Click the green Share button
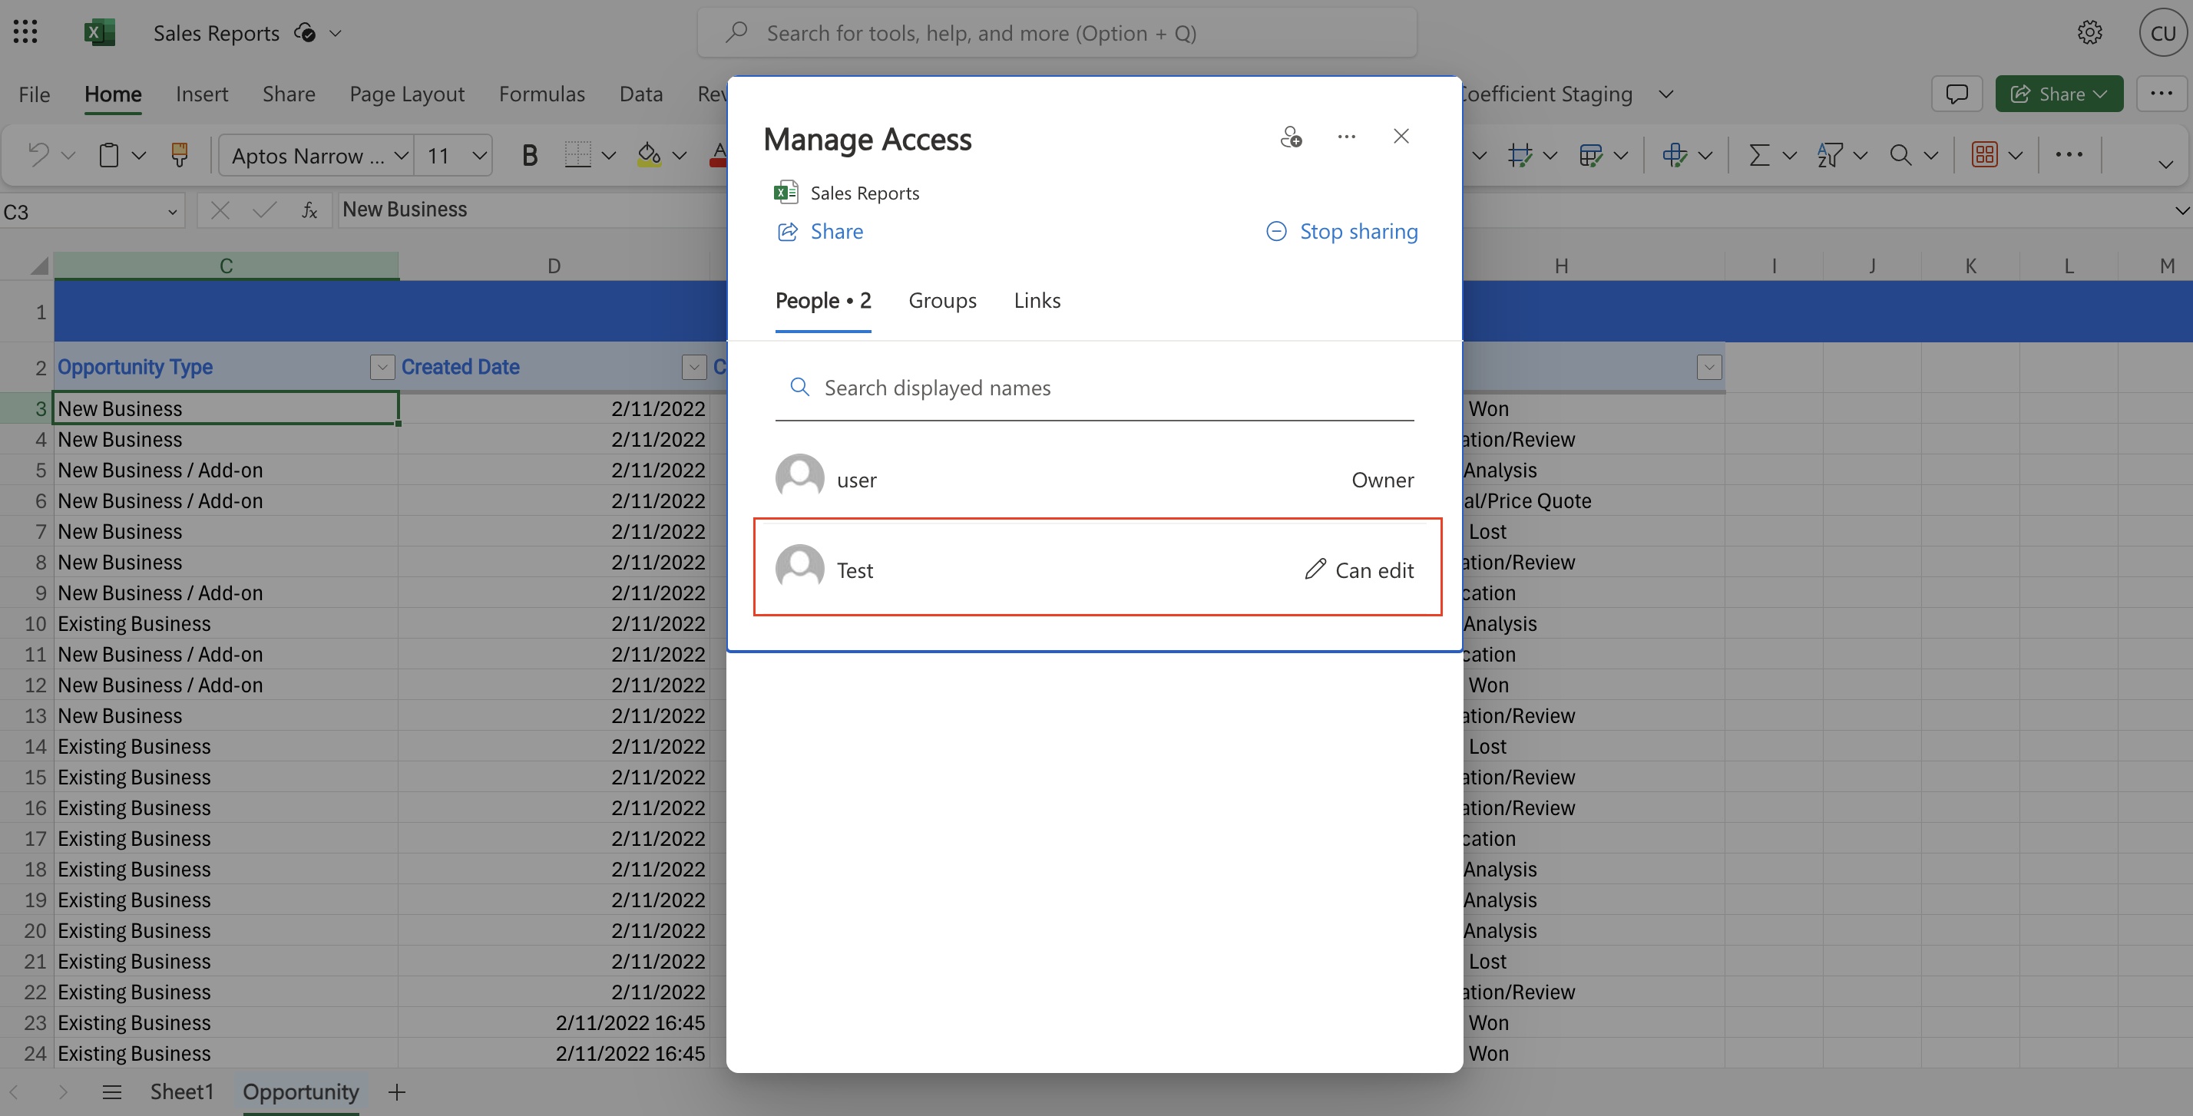This screenshot has width=2193, height=1116. point(2059,94)
